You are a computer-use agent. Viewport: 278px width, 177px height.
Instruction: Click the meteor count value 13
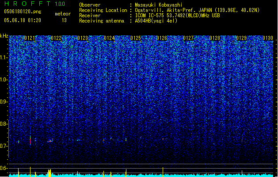(x=64, y=20)
